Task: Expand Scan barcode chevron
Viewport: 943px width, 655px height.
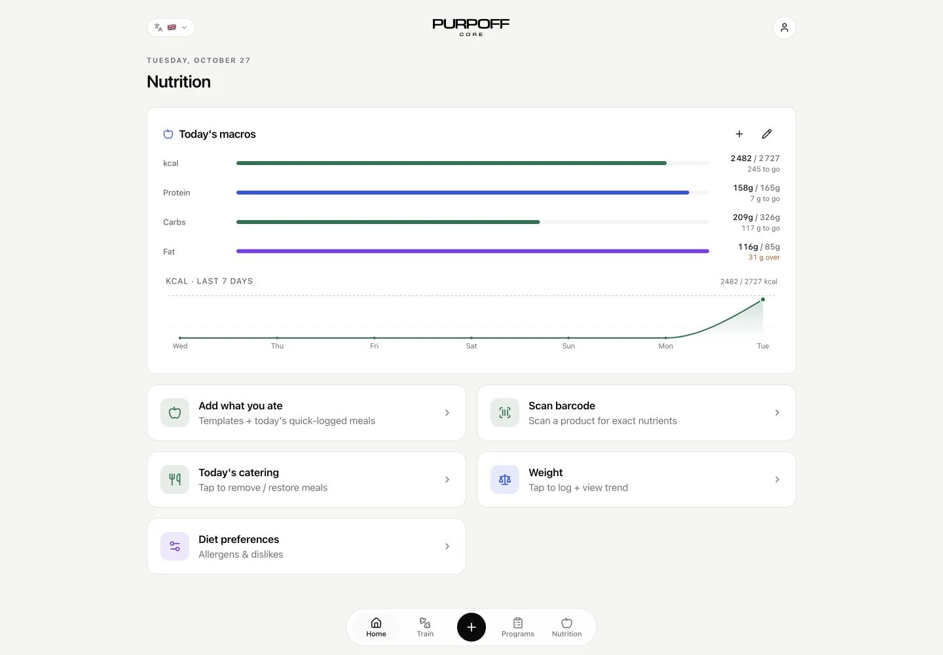Action: [777, 413]
